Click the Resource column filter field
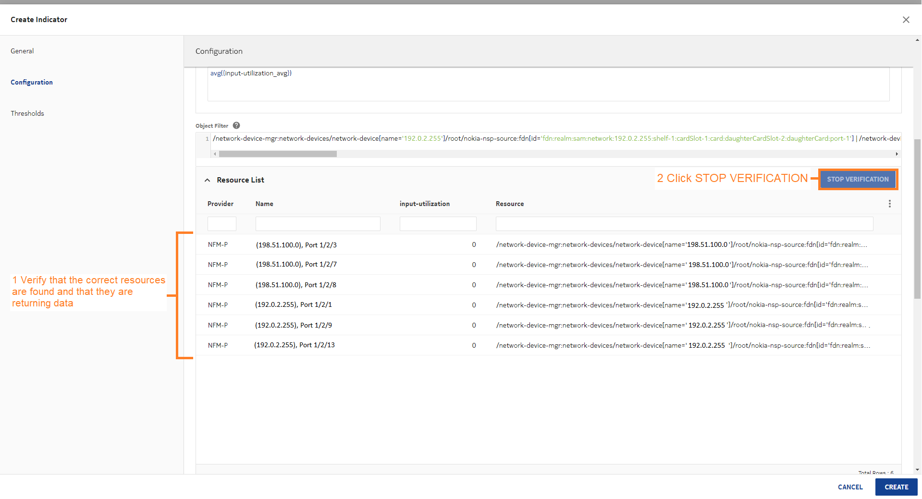Viewport: 922px width, 499px height. click(684, 224)
